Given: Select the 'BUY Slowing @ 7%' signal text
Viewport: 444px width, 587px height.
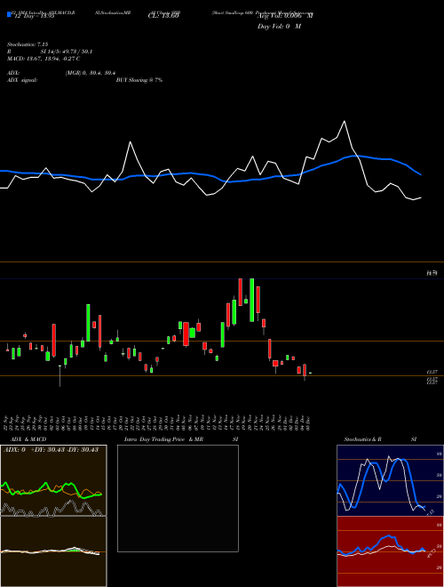Looking at the screenshot, I should [x=139, y=80].
